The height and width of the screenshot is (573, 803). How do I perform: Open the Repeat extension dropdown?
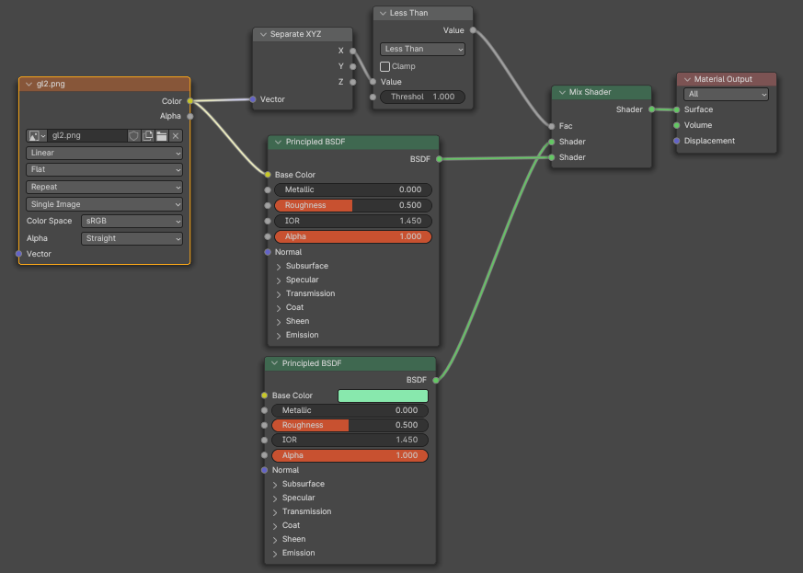click(x=105, y=187)
